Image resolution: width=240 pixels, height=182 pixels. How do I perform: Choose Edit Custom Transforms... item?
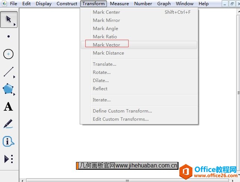tap(139, 119)
